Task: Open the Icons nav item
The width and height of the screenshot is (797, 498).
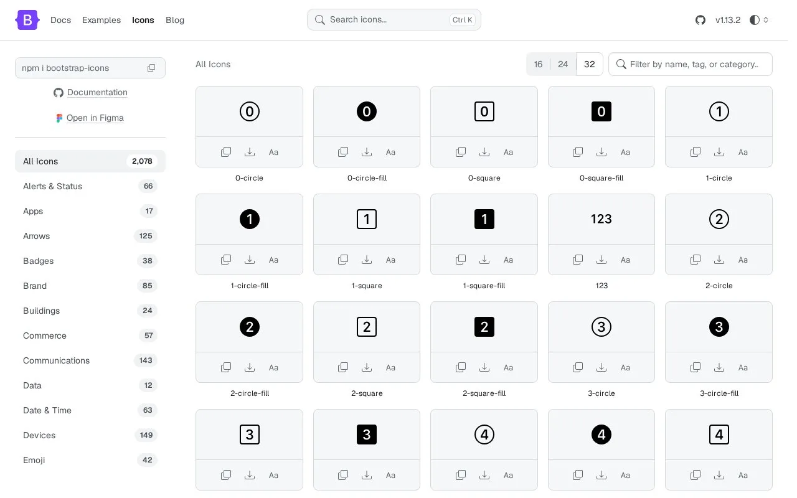Action: [143, 20]
